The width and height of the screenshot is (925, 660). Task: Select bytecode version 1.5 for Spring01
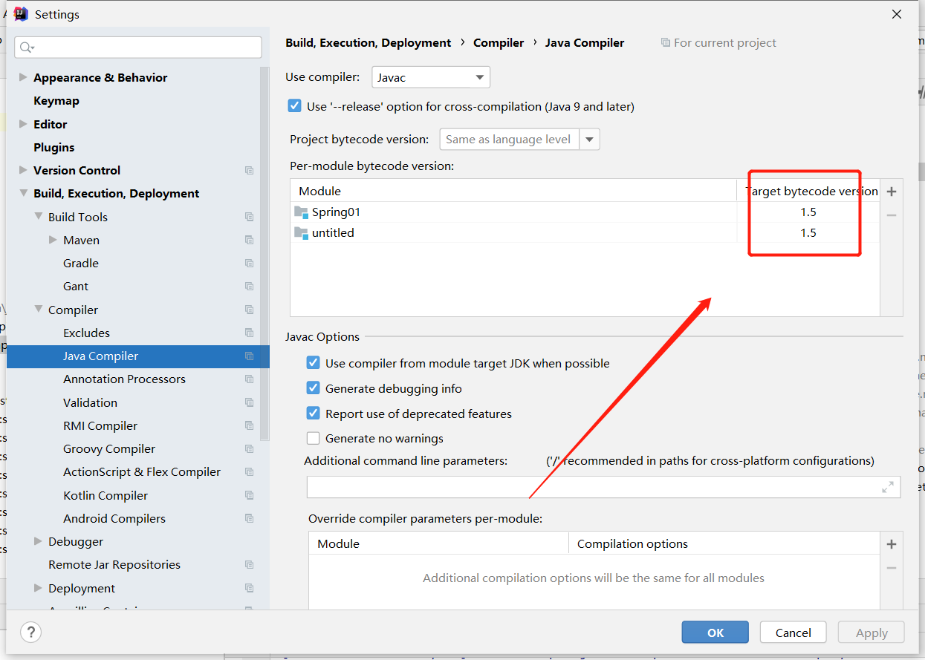(x=808, y=212)
